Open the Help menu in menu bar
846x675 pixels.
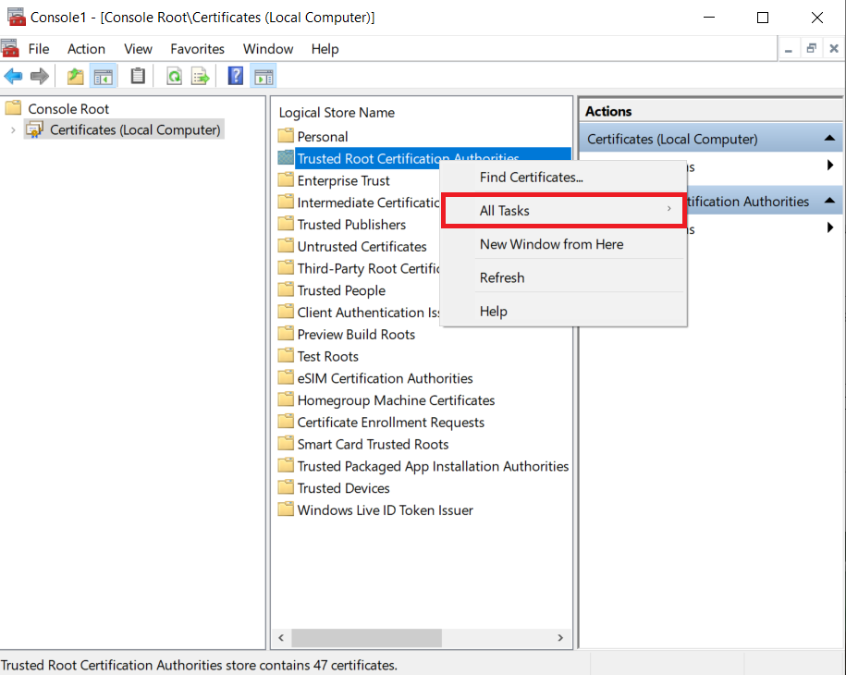tap(325, 49)
